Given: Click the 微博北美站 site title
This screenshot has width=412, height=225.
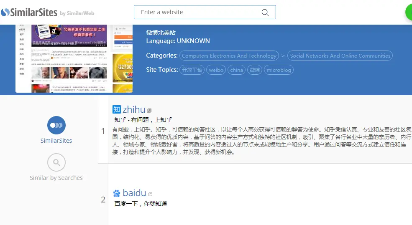Looking at the screenshot, I should pyautogui.click(x=161, y=33).
